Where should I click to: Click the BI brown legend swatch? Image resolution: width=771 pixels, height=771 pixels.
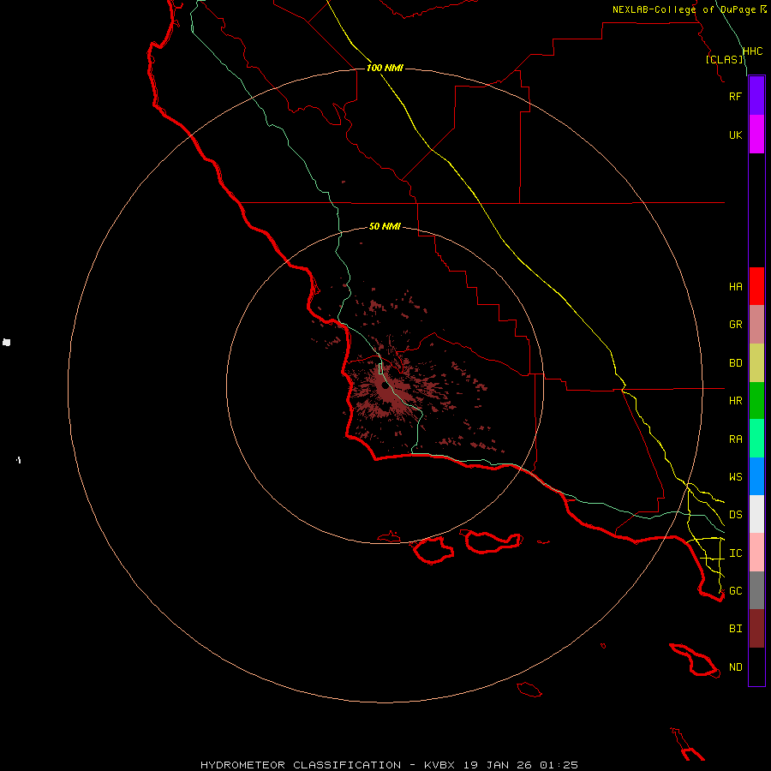(756, 629)
